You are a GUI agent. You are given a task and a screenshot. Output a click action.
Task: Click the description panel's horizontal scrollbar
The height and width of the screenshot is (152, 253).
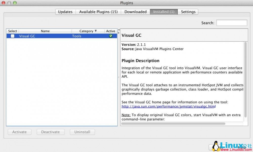[x=173, y=124]
